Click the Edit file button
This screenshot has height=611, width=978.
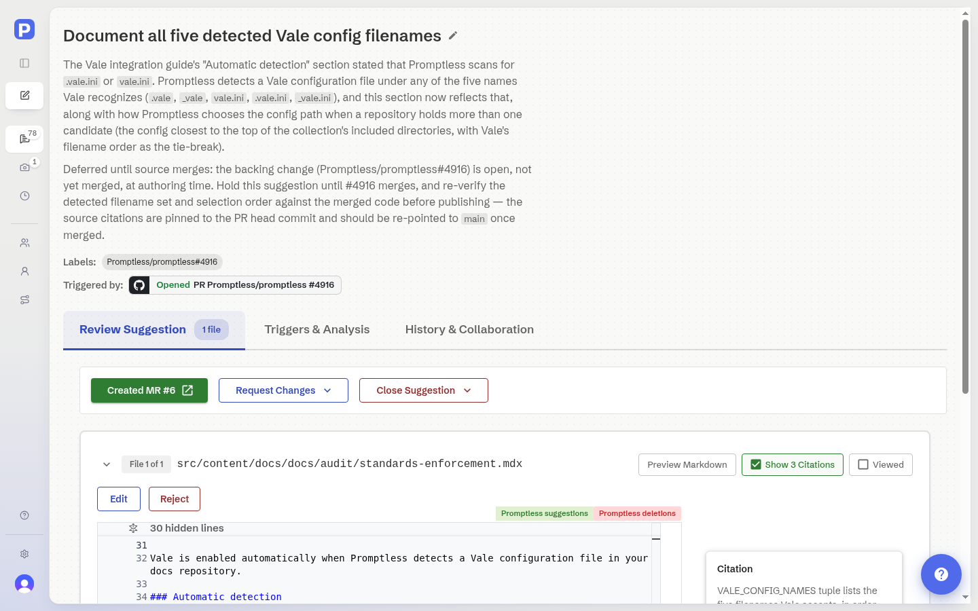[x=119, y=499]
